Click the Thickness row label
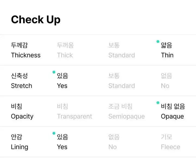Image resolution: width=196 pixels, height=167 pixels. click(x=26, y=50)
